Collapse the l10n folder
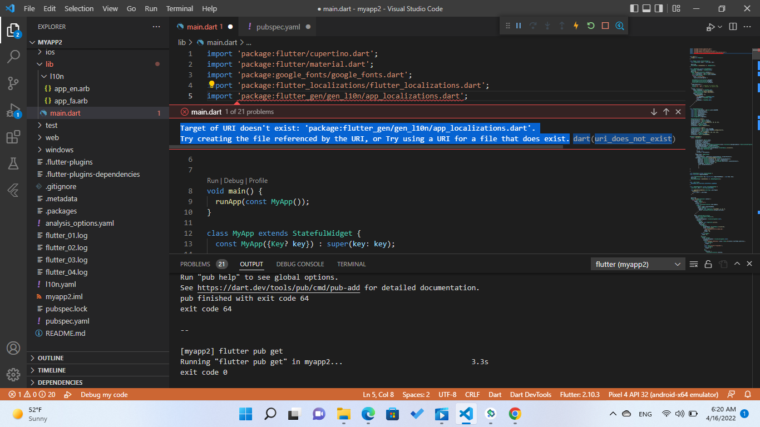Viewport: 760px width, 427px height. (98, 76)
